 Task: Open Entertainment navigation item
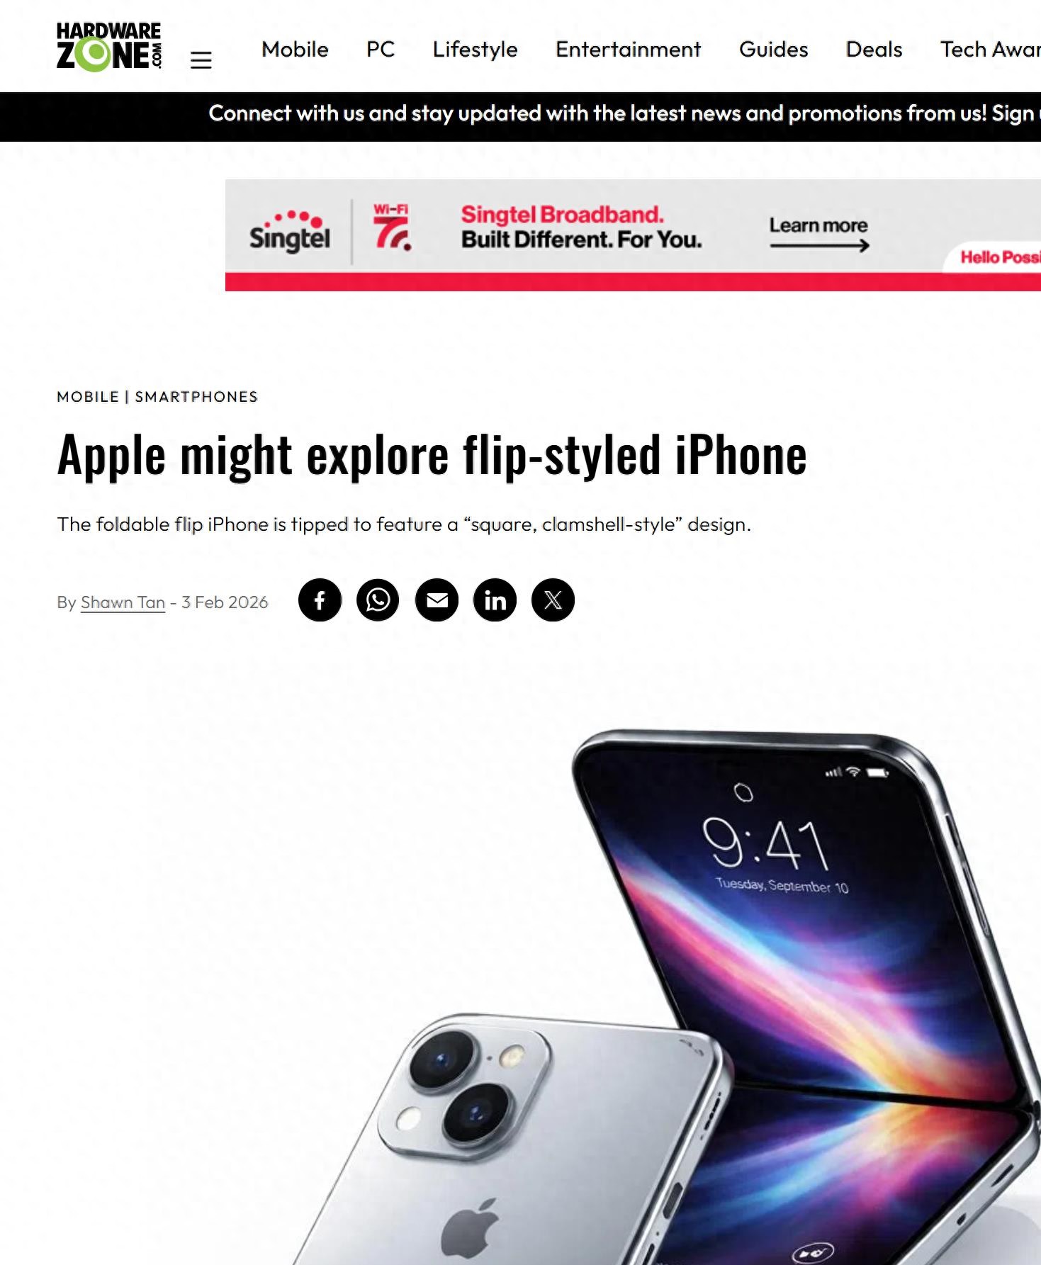coord(628,50)
